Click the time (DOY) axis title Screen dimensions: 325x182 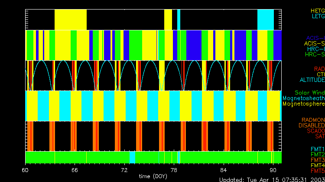pos(154,176)
